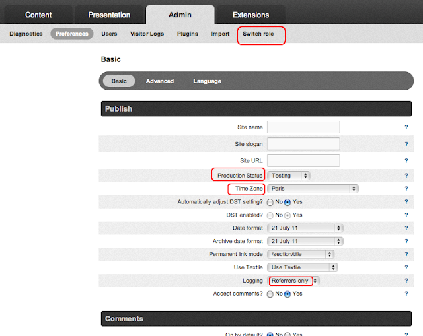
Task: Click the DST abbreviation in 'DST enabled?'
Action: click(x=232, y=215)
